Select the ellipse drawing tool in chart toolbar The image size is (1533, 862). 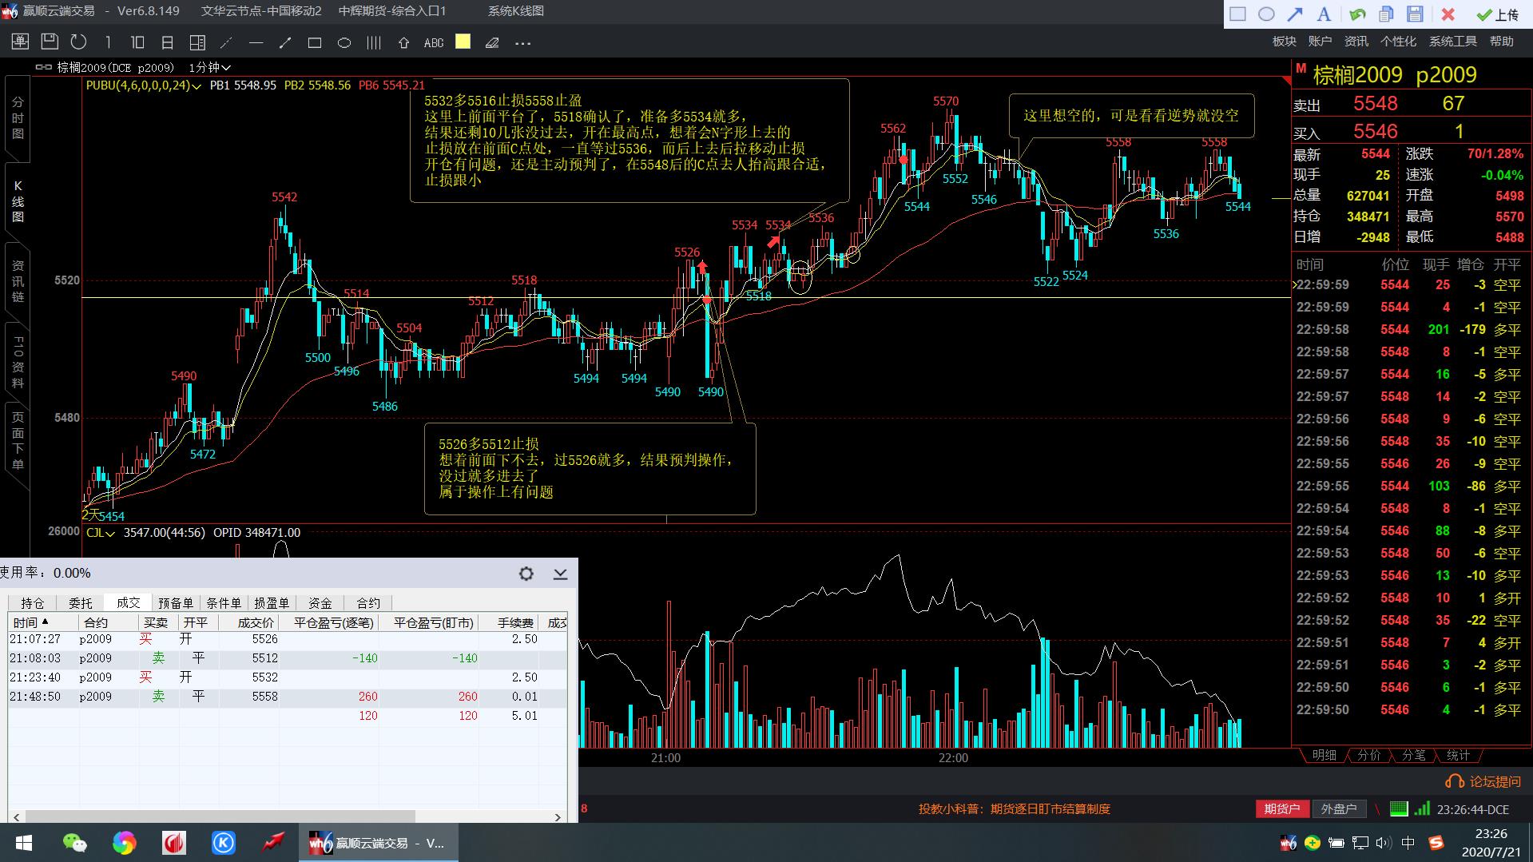344,43
